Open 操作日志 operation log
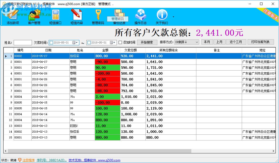The height and width of the screenshot is (163, 279). (140, 17)
